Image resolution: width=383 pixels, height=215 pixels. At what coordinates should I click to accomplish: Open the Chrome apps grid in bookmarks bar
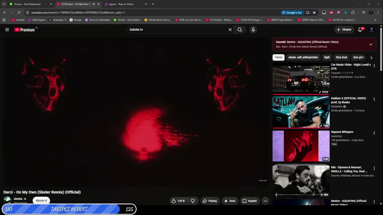click(4, 20)
